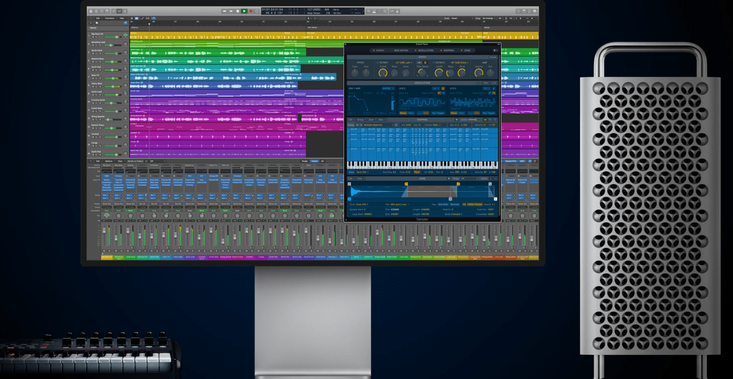This screenshot has width=733, height=379.
Task: Click the Duplicate Track icon beside plus
Action: tap(97, 23)
